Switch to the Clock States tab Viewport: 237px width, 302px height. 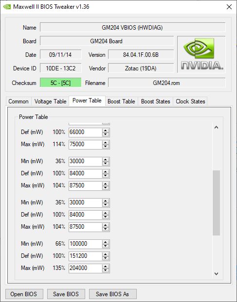(x=190, y=101)
